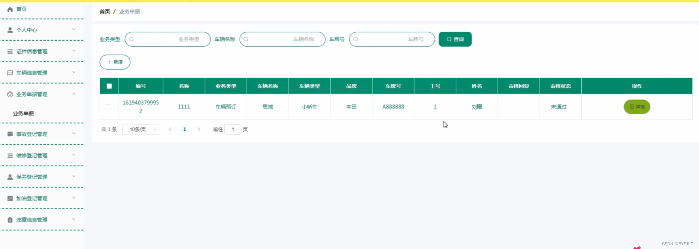Open 首页 in sidebar menu
The height and width of the screenshot is (249, 699).
pyautogui.click(x=21, y=9)
